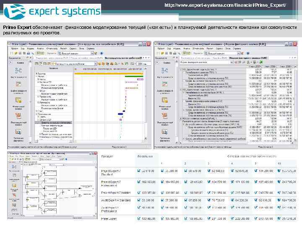Screen dimensions: 302x226
Task: Click green chart icon in Gantt chart toolbar
Action: pos(127,64)
